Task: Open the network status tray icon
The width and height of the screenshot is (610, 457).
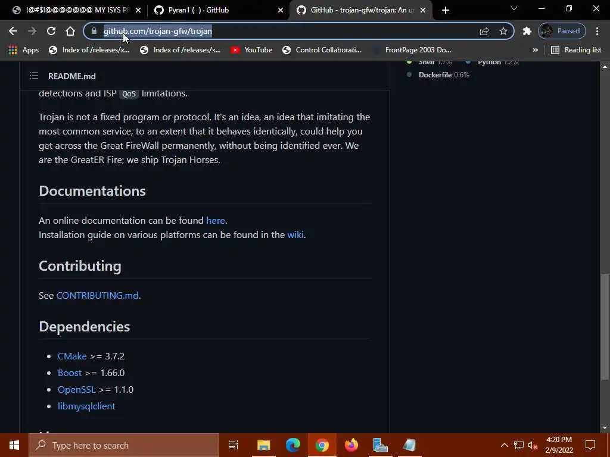Action: (519, 445)
